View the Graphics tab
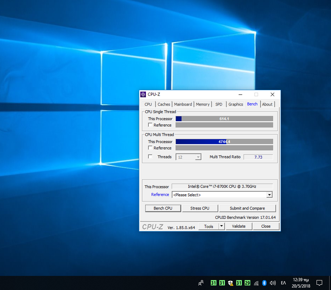This screenshot has width=331, height=290. coord(235,104)
